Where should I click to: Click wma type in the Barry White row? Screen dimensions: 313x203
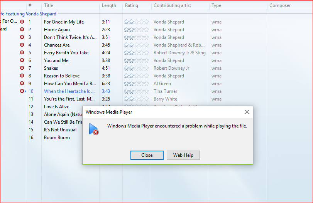click(217, 99)
